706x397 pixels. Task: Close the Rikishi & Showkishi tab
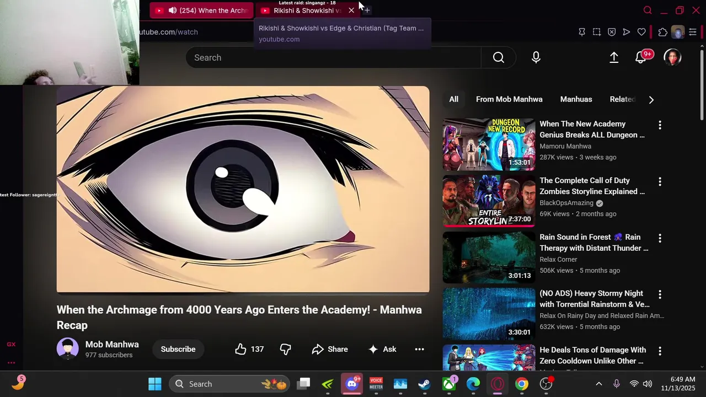pyautogui.click(x=351, y=10)
